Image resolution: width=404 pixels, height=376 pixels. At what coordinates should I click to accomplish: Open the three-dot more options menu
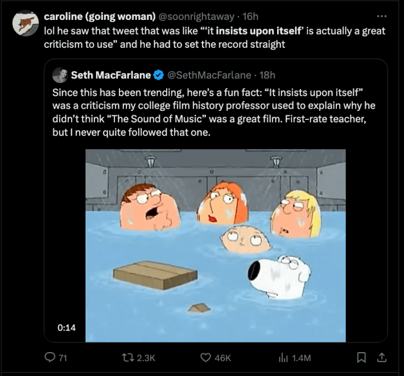(381, 15)
